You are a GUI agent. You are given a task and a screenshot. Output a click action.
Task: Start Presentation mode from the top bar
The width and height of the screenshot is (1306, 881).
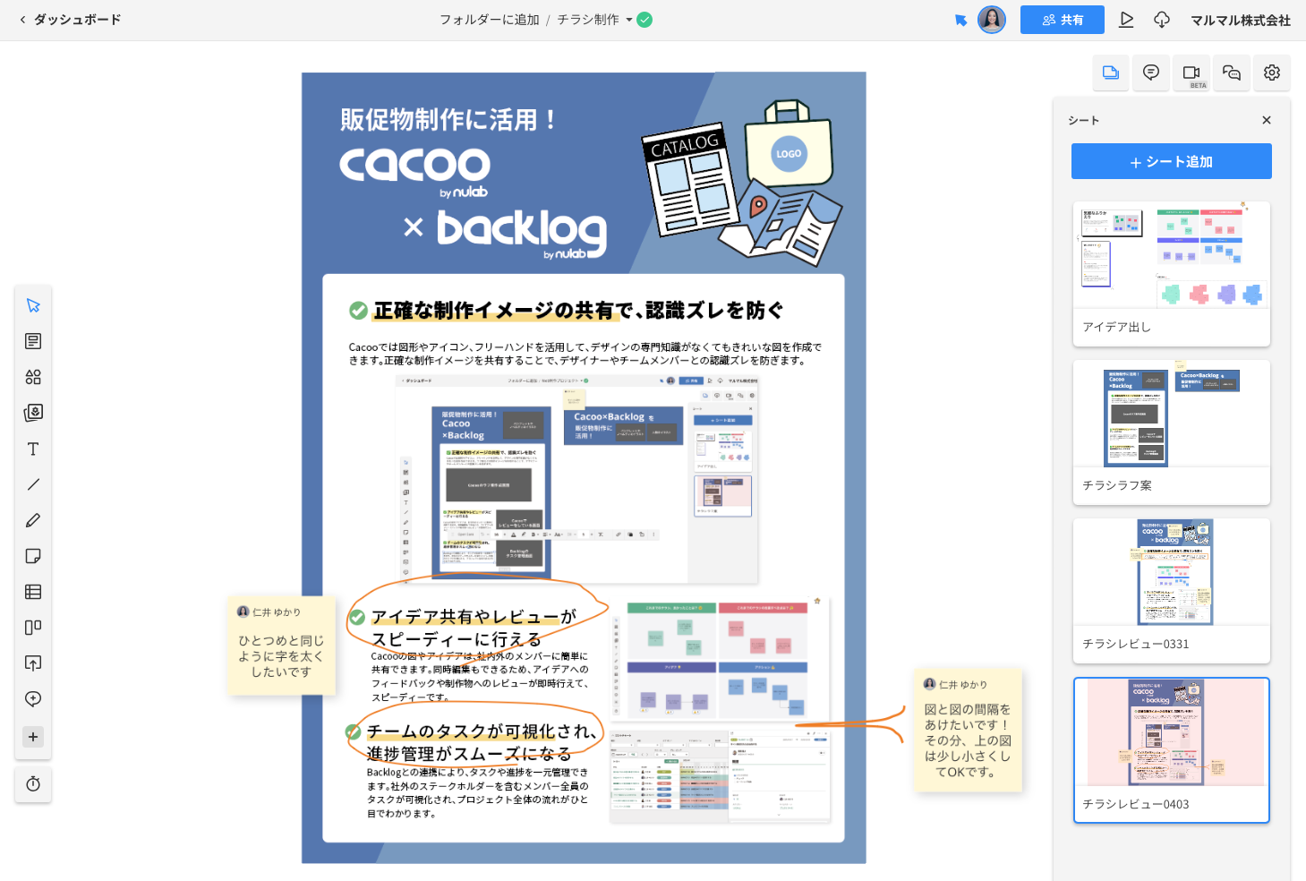[1126, 19]
